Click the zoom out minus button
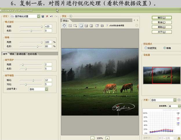 tap(92, 138)
